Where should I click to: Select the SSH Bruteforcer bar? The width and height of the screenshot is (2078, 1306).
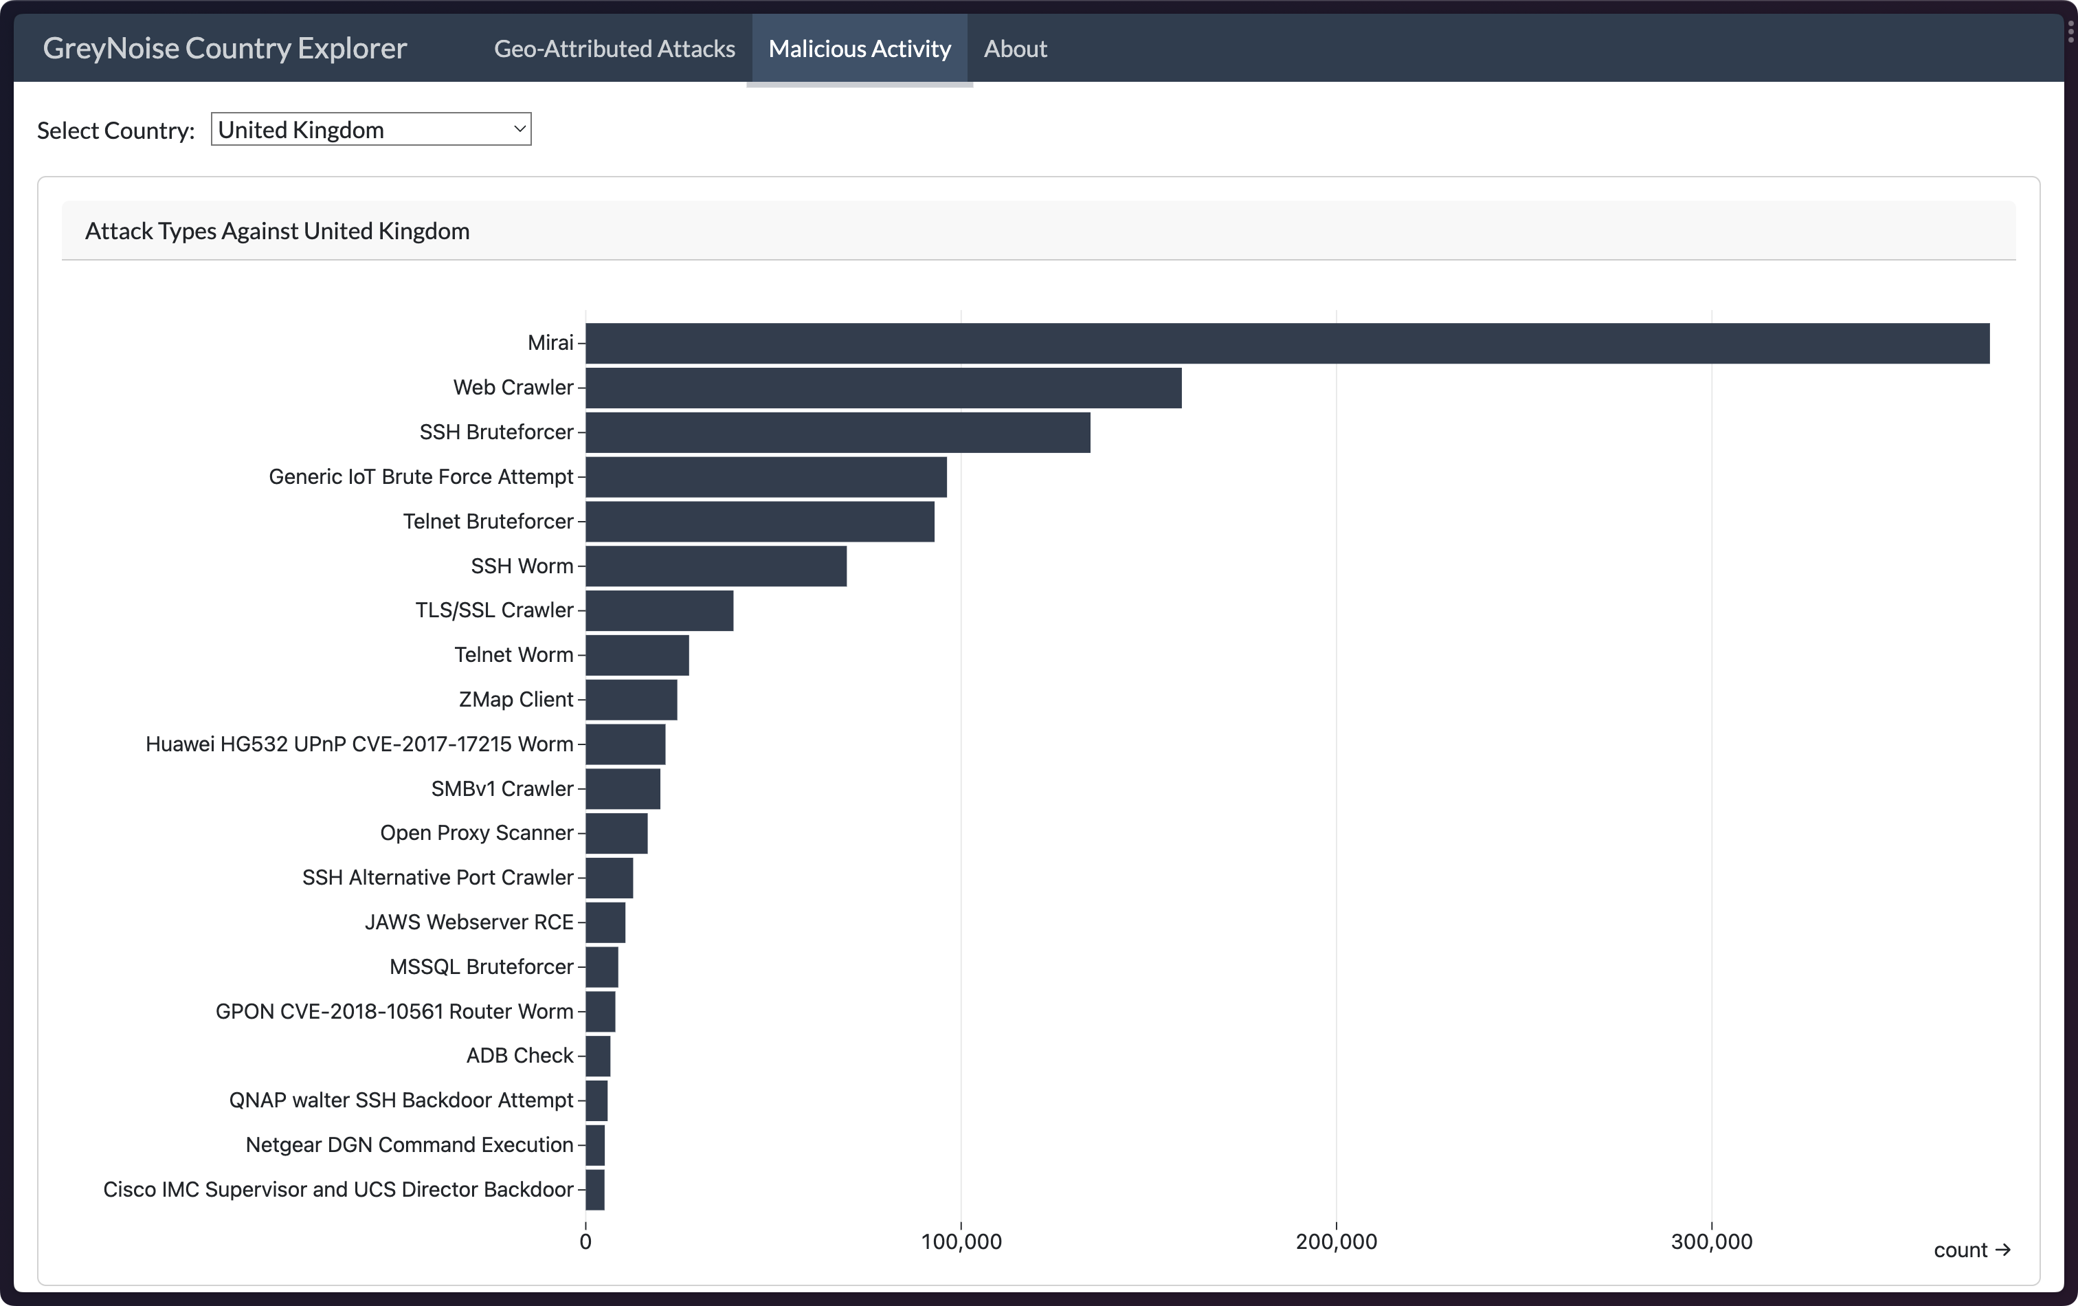point(837,432)
